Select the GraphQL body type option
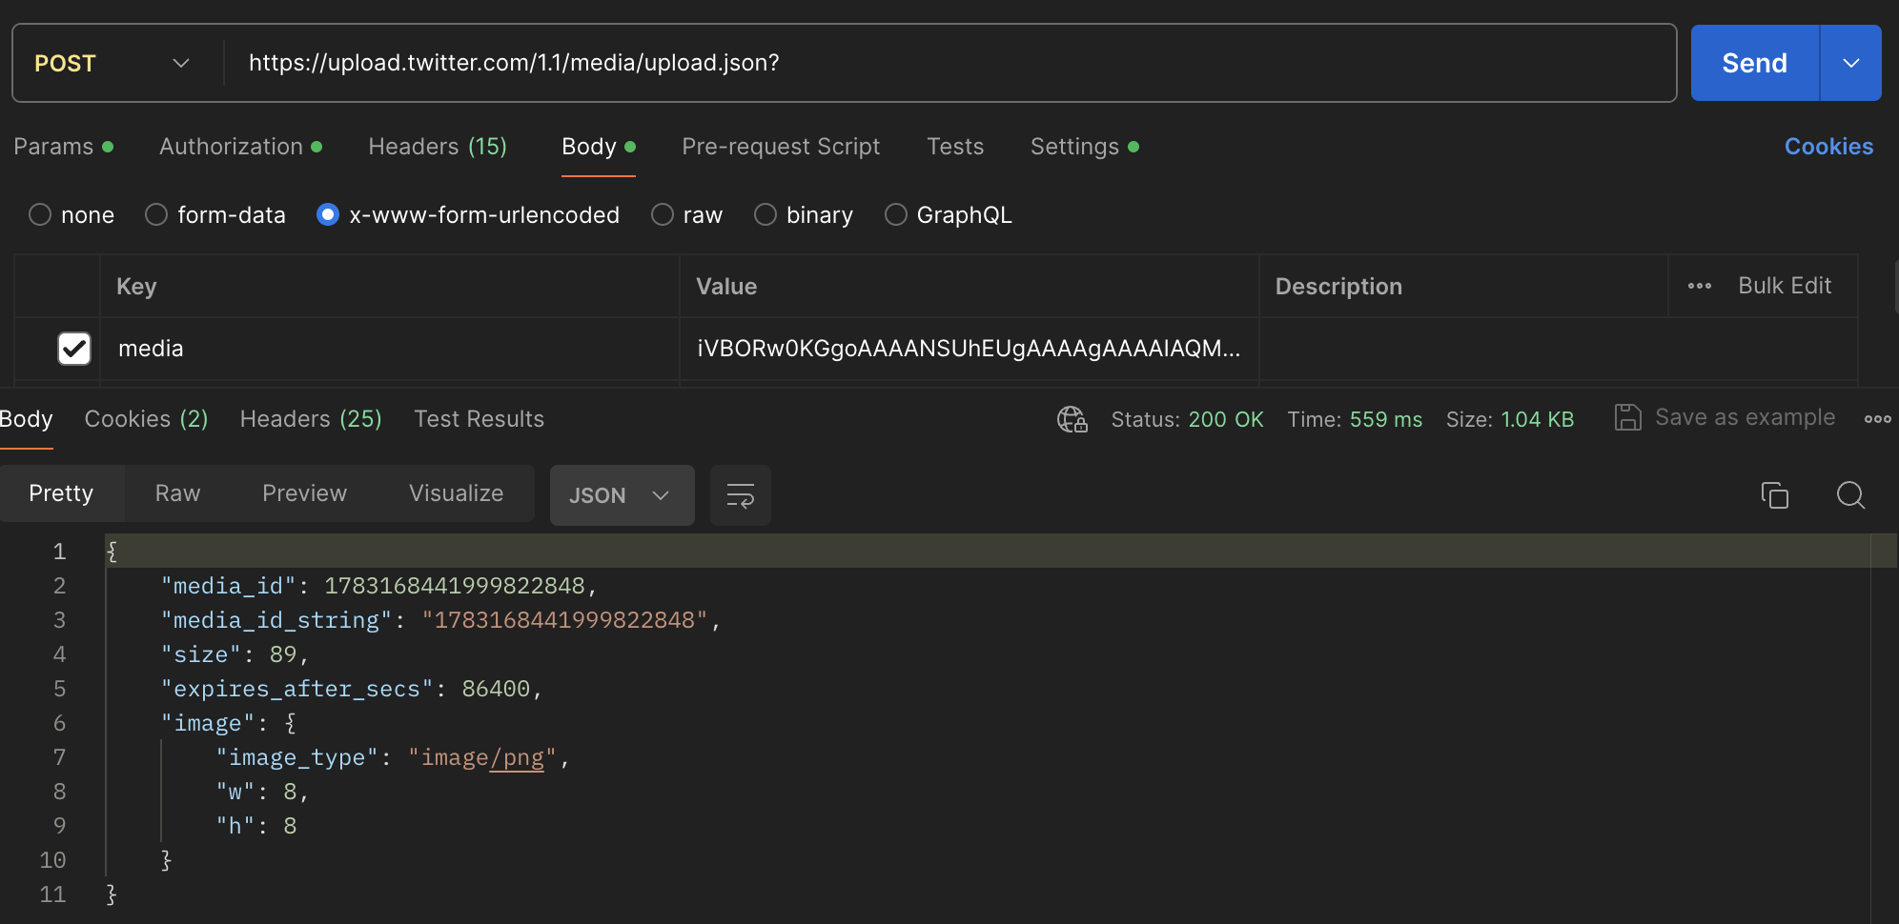Image resolution: width=1899 pixels, height=924 pixels. point(895,214)
